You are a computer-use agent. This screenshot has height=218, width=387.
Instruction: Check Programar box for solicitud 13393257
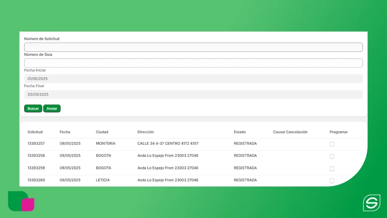tap(332, 144)
